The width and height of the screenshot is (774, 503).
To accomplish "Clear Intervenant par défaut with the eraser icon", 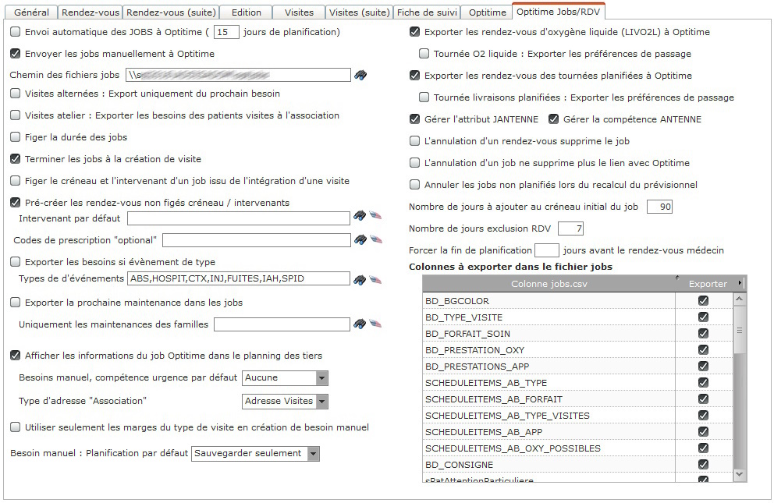I will click(x=375, y=215).
